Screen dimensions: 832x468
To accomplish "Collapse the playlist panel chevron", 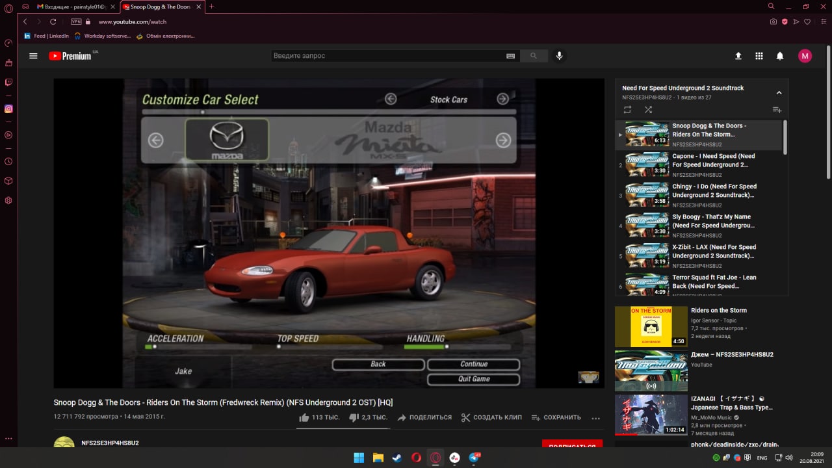I will click(x=779, y=92).
